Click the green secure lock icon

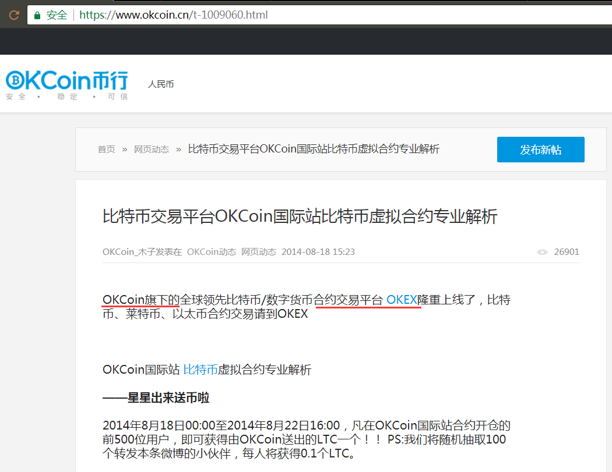click(37, 15)
